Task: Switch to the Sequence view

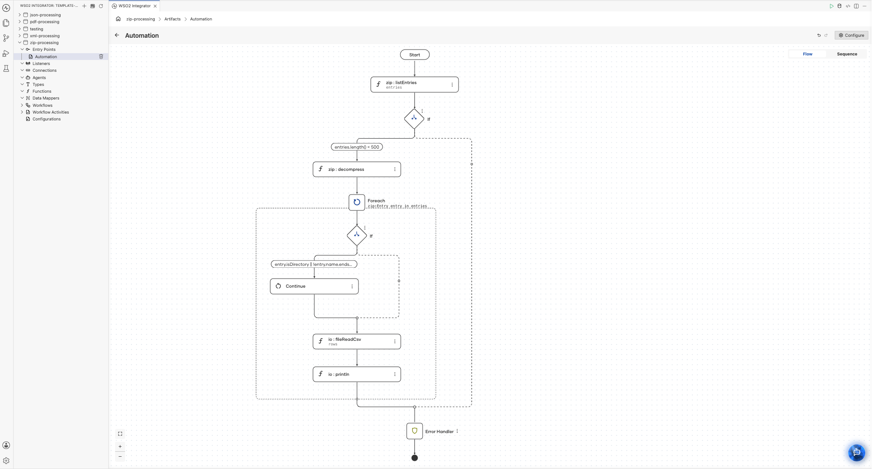Action: tap(847, 54)
